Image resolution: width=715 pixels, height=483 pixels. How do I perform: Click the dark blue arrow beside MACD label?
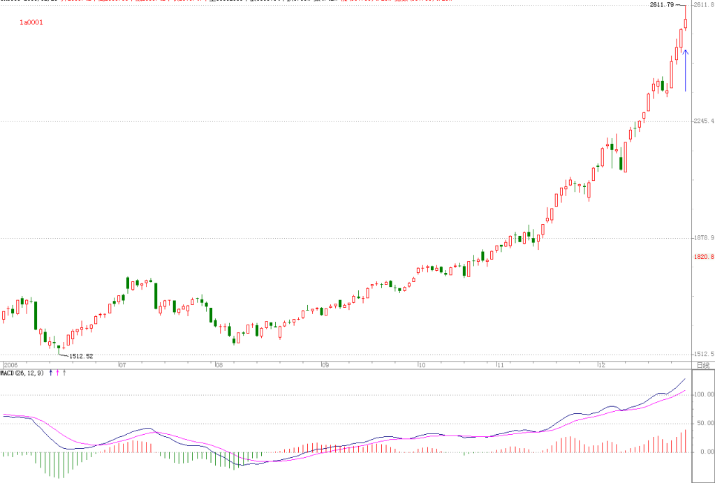pos(50,373)
